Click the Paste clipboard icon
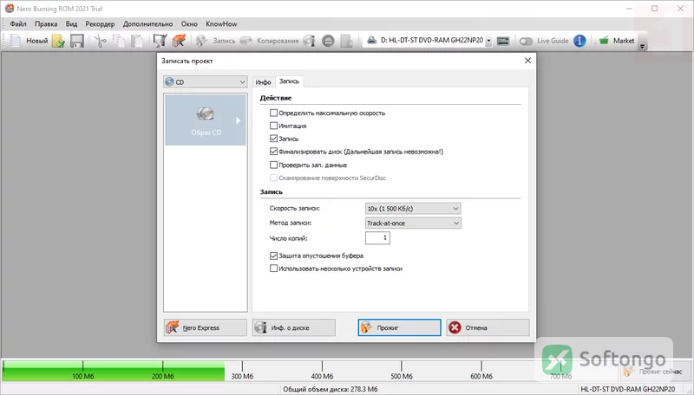Image resolution: width=694 pixels, height=395 pixels. coord(137,41)
